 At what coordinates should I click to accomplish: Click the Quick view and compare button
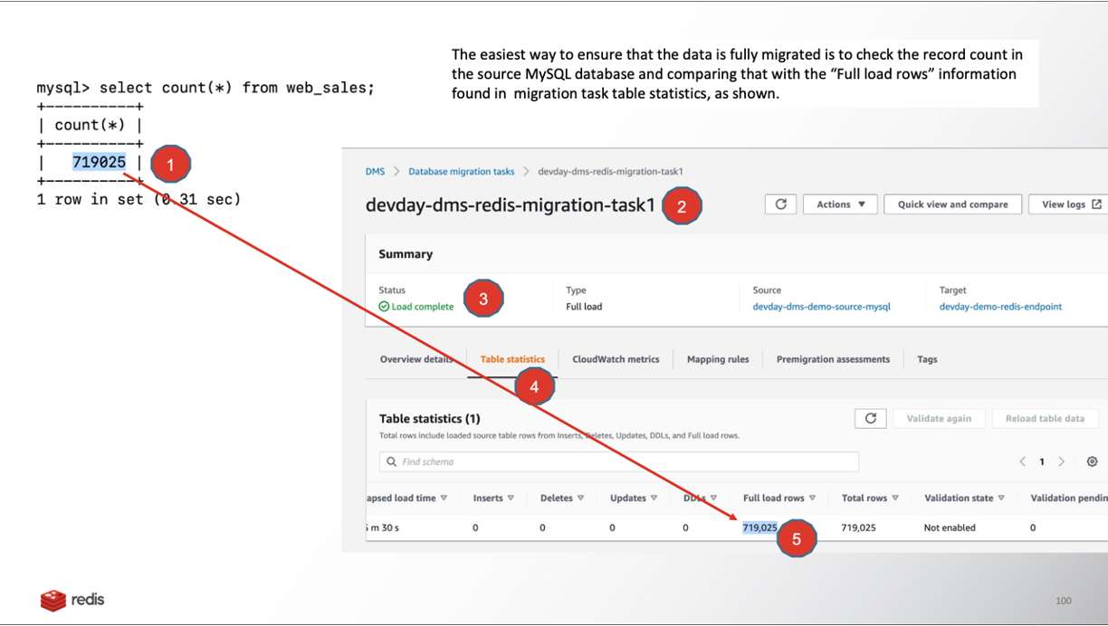click(952, 204)
